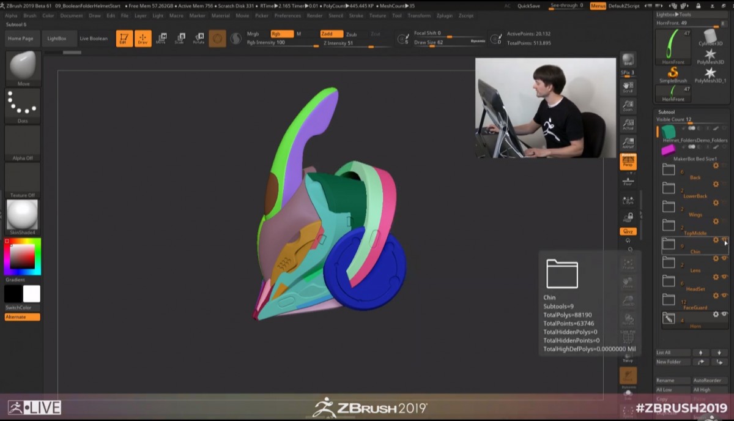Viewport: 734px width, 421px height.
Task: Expand the HeadSet subtool folder
Action: click(x=669, y=281)
